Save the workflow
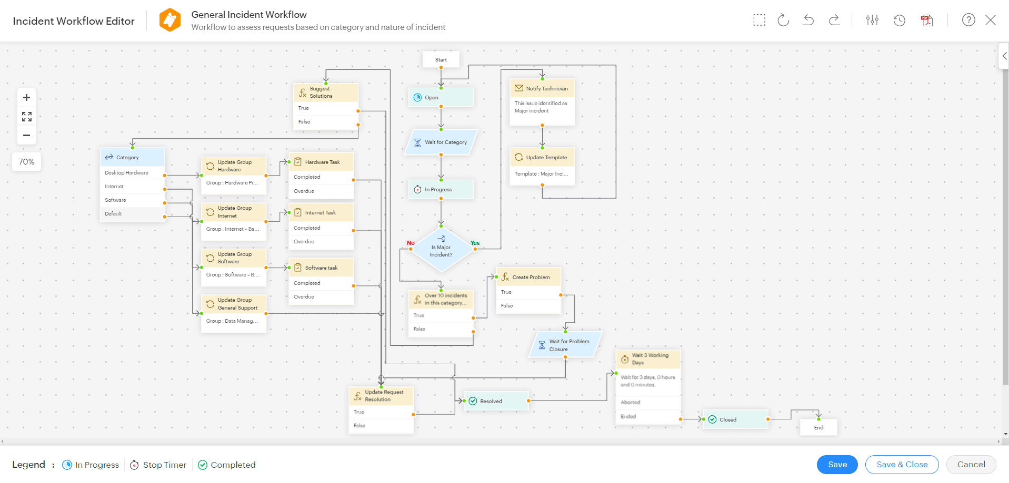Image resolution: width=1009 pixels, height=483 pixels. pos(837,465)
